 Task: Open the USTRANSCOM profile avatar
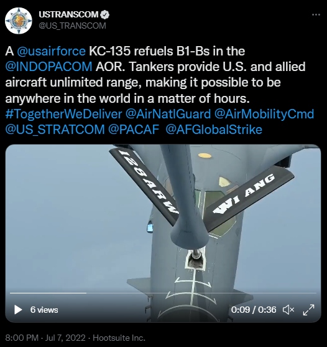tap(19, 21)
